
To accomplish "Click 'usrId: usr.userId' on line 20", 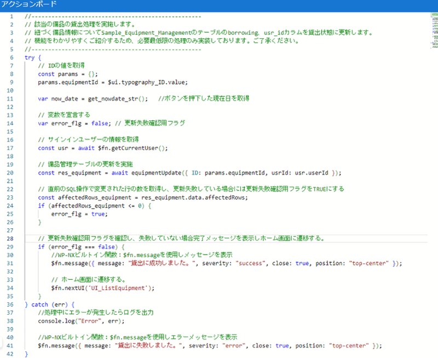I will [x=299, y=173].
